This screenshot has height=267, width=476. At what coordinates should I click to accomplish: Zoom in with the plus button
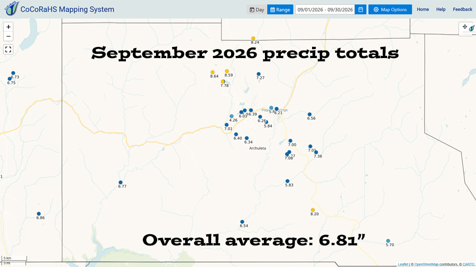[x=8, y=27]
